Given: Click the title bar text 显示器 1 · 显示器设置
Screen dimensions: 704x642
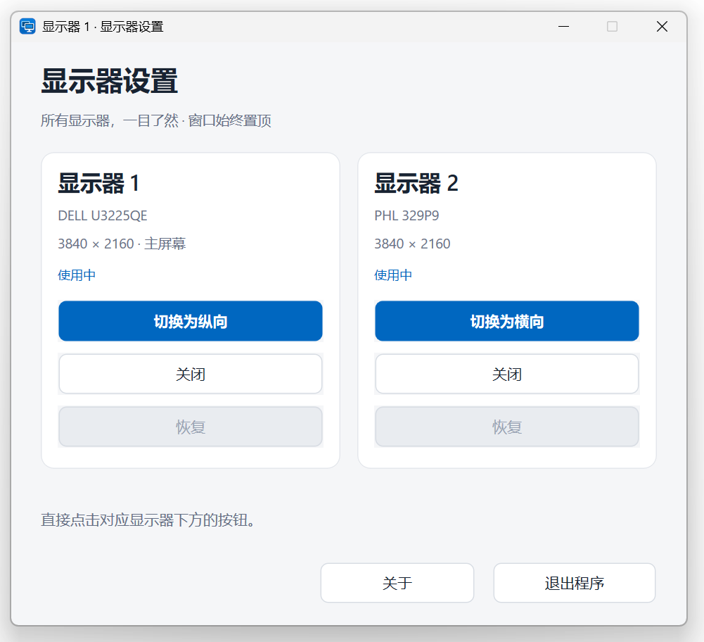Looking at the screenshot, I should pos(103,27).
